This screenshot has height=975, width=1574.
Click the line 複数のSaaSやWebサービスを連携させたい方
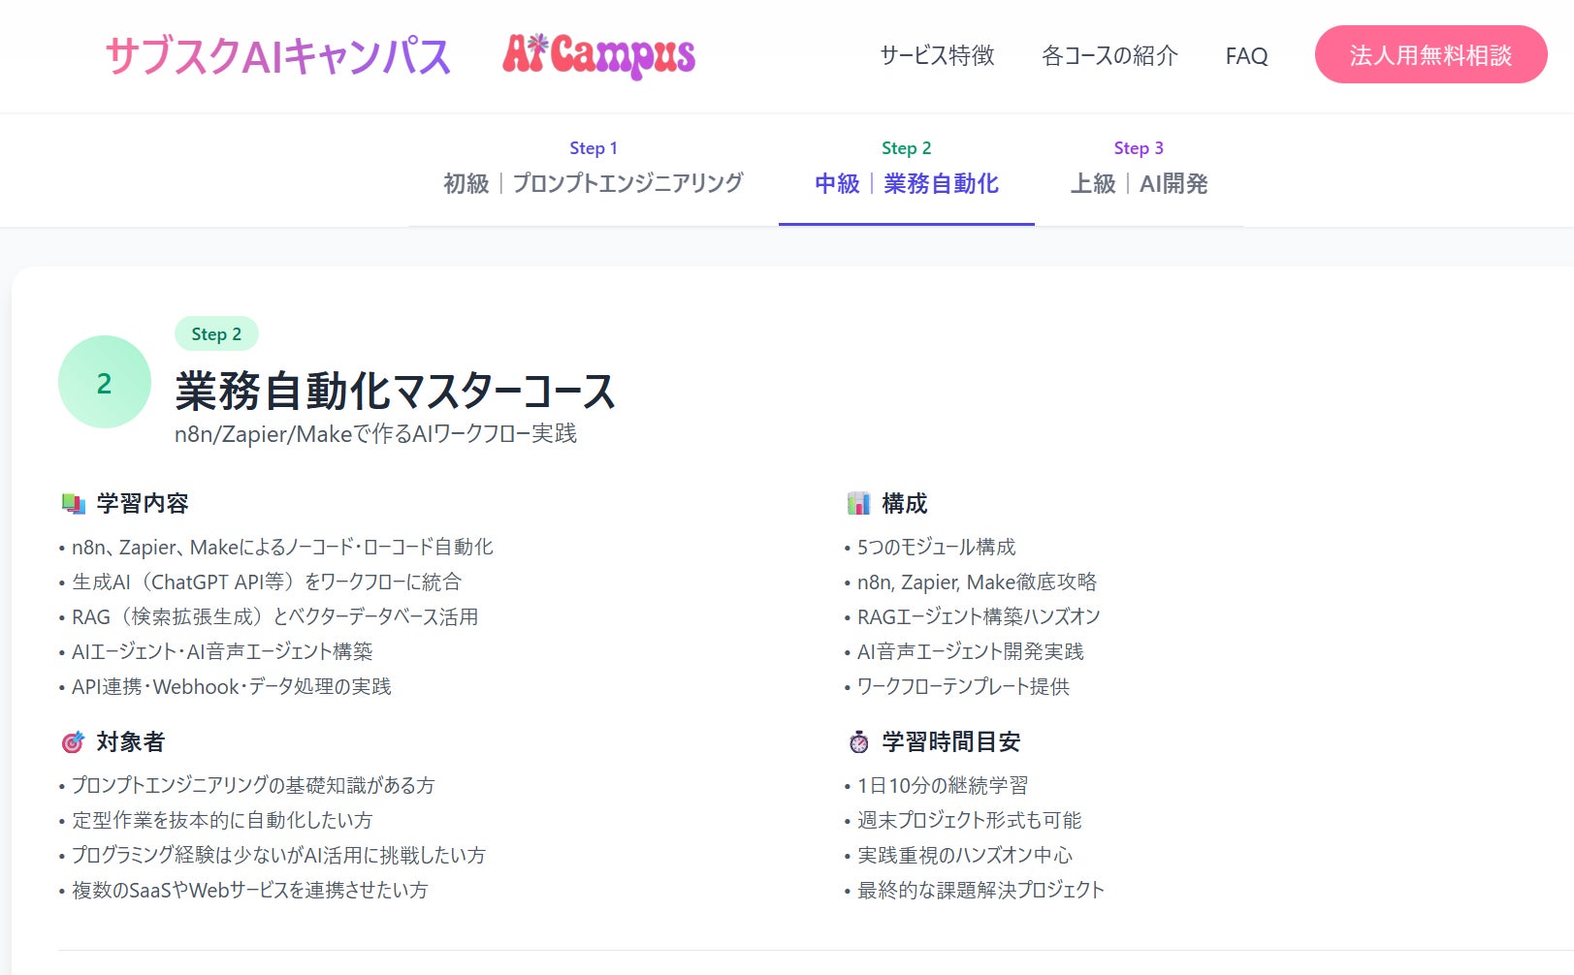[249, 891]
